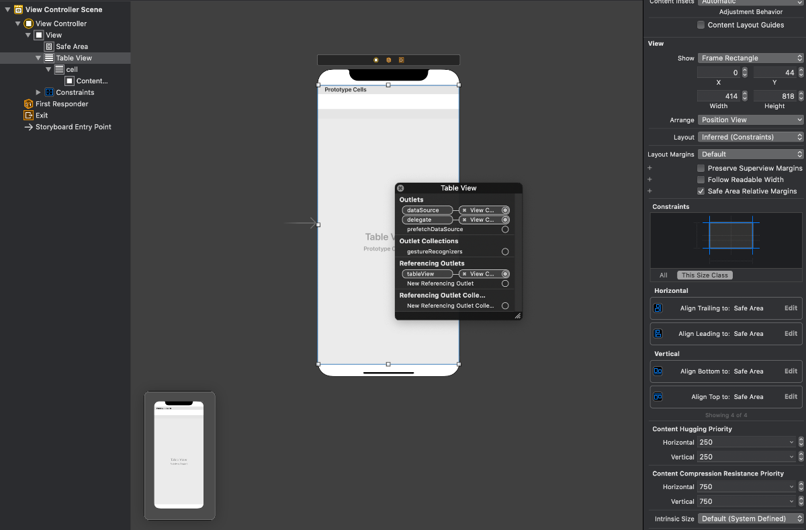Image resolution: width=806 pixels, height=530 pixels.
Task: Open Layout Inferred (Constraints) dropdown
Action: [x=751, y=137]
